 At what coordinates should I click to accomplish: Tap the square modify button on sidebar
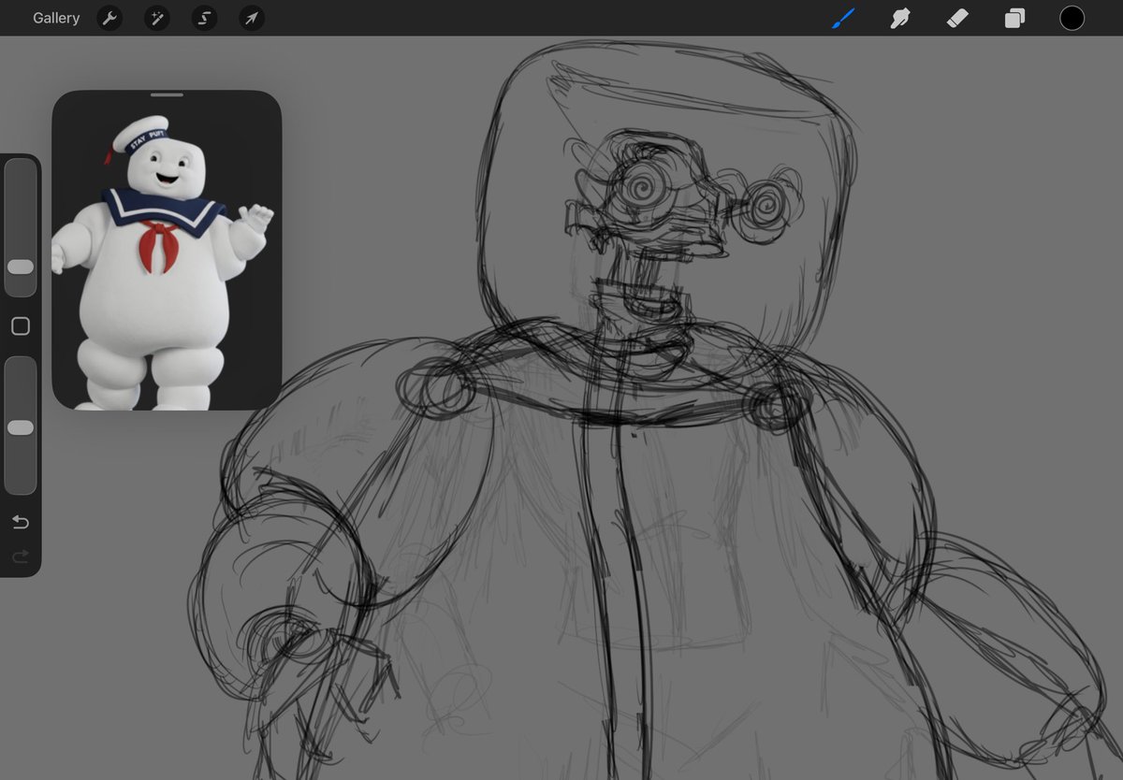[21, 326]
